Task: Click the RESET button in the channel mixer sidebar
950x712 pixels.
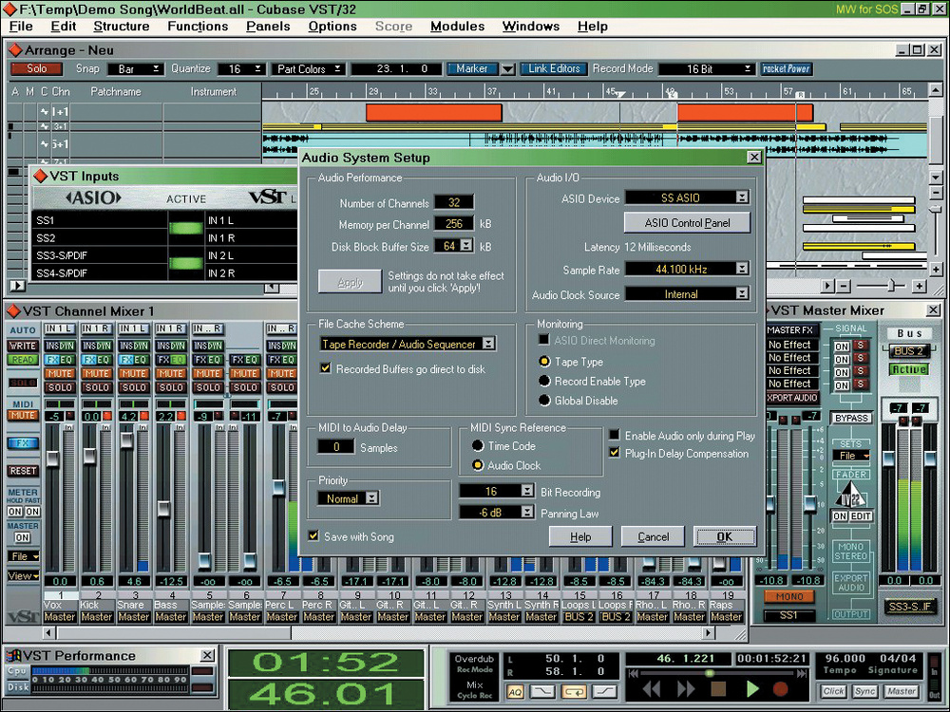Action: [x=21, y=470]
